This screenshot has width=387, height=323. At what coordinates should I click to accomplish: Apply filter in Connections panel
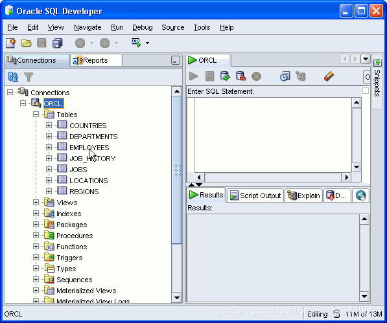(29, 77)
